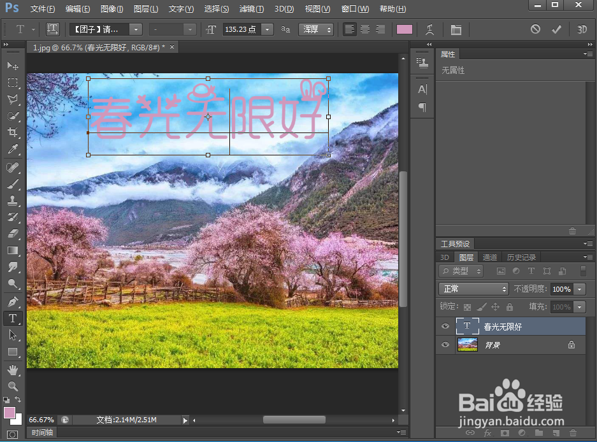
Task: Click the Add layer style fx button
Action: (x=487, y=433)
